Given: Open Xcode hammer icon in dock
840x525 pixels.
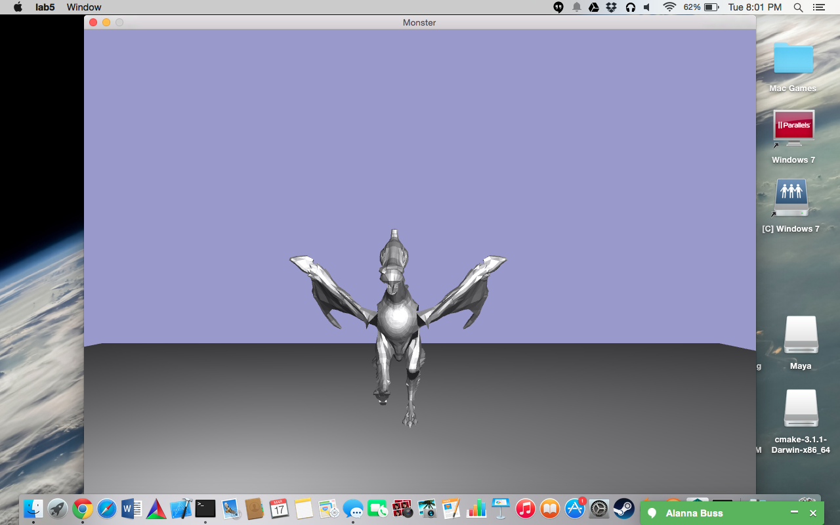Looking at the screenshot, I should [180, 509].
